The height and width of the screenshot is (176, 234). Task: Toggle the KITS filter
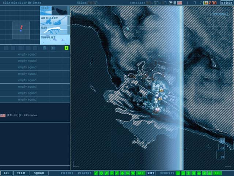(151, 173)
